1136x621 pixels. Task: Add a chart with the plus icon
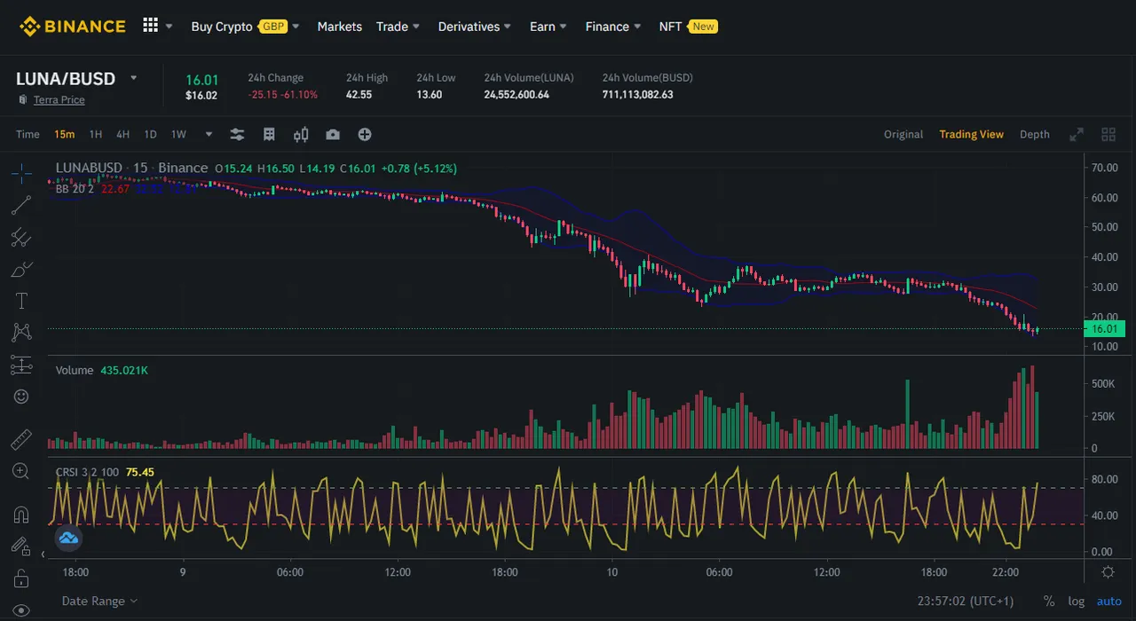tap(365, 135)
